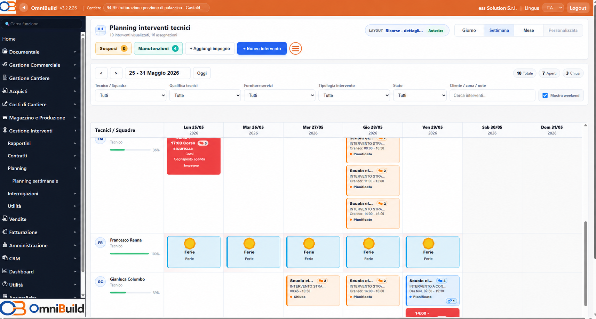Screen dimensions: 596x319
Task: Click the orange back arrow icon in header
Action: point(24,8)
